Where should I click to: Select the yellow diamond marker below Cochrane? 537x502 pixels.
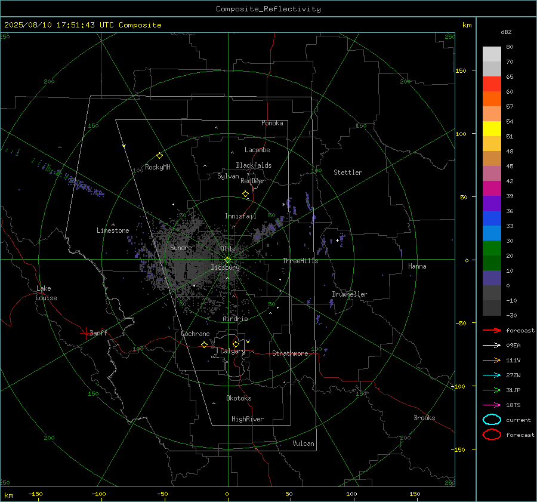204,344
